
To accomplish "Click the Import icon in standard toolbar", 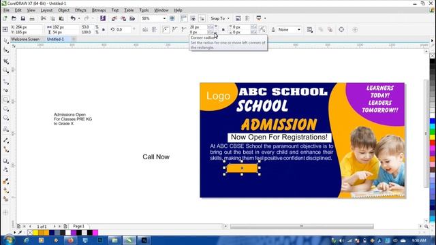I will [114, 18].
